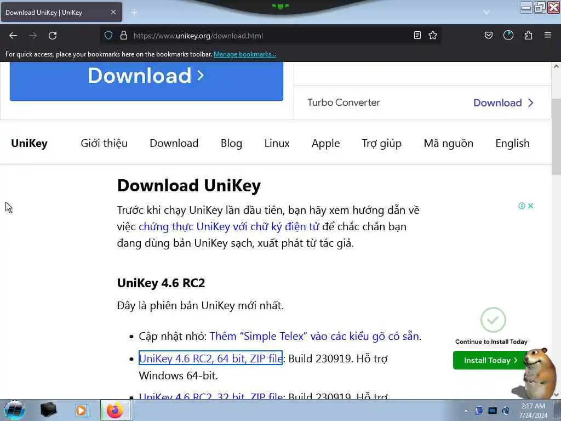Bookmark this page with the star icon
The width and height of the screenshot is (561, 421).
[x=433, y=36]
